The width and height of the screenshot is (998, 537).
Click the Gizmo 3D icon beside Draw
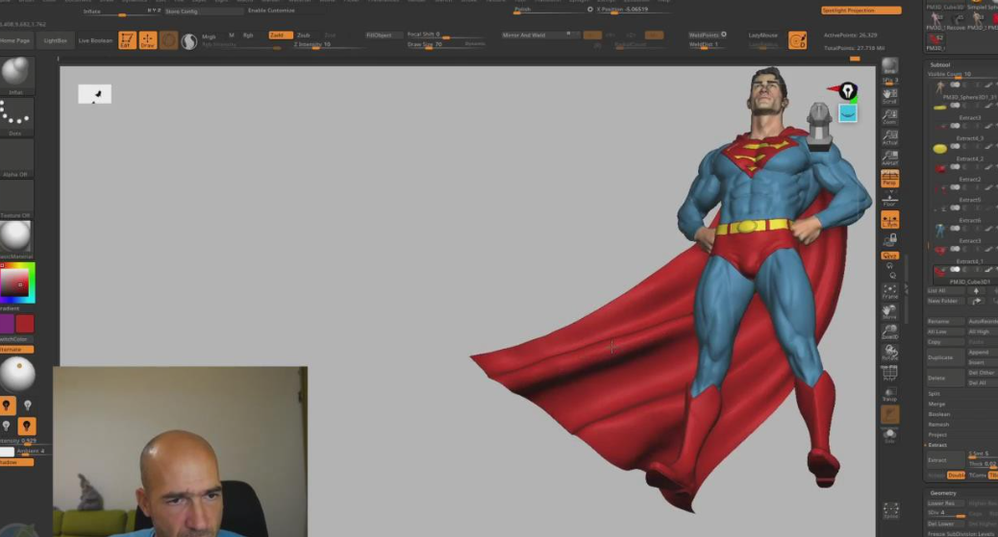168,40
